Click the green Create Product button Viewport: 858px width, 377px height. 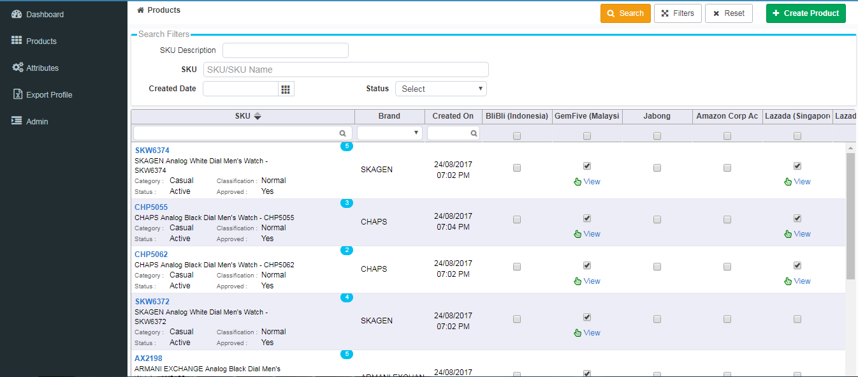pos(806,13)
